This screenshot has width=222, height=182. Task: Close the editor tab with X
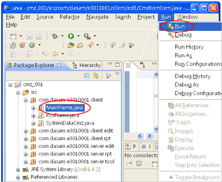pyautogui.click(x=128, y=65)
